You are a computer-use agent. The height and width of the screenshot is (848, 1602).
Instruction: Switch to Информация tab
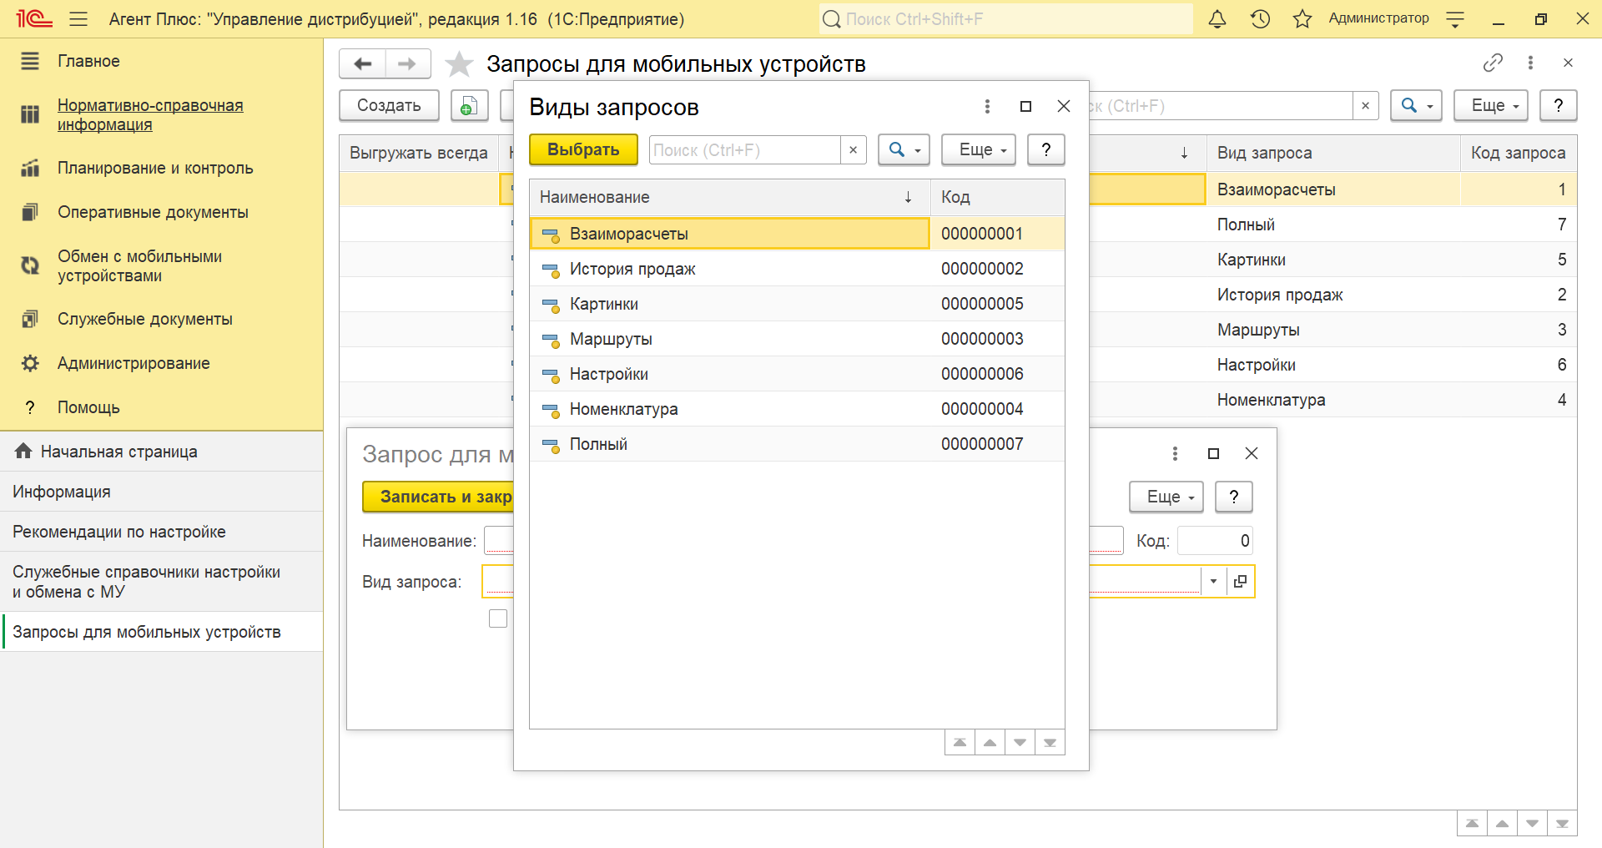162,492
